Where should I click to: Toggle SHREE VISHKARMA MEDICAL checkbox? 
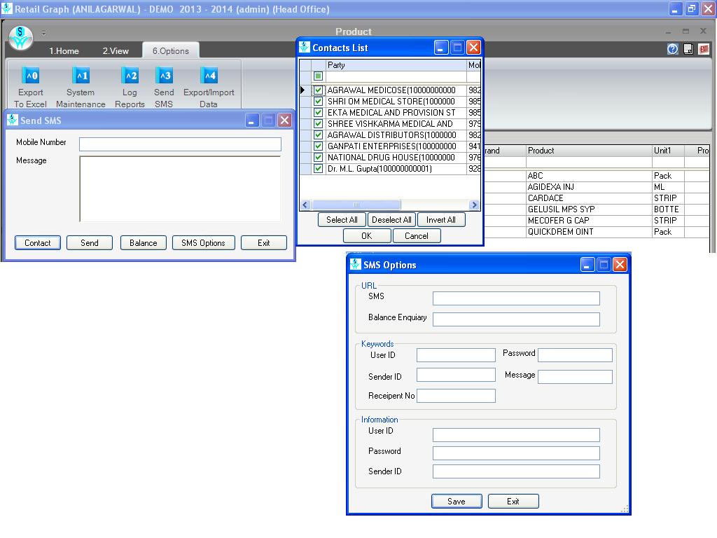(319, 123)
